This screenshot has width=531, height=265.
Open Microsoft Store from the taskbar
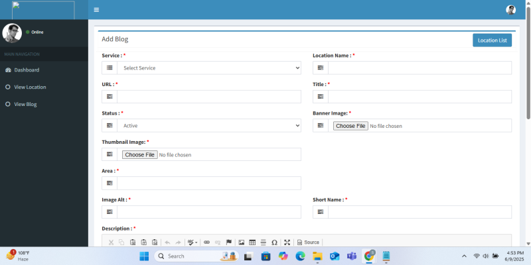[265, 256]
